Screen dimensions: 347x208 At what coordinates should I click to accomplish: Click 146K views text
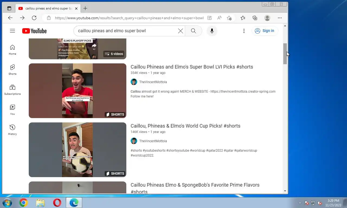click(139, 132)
